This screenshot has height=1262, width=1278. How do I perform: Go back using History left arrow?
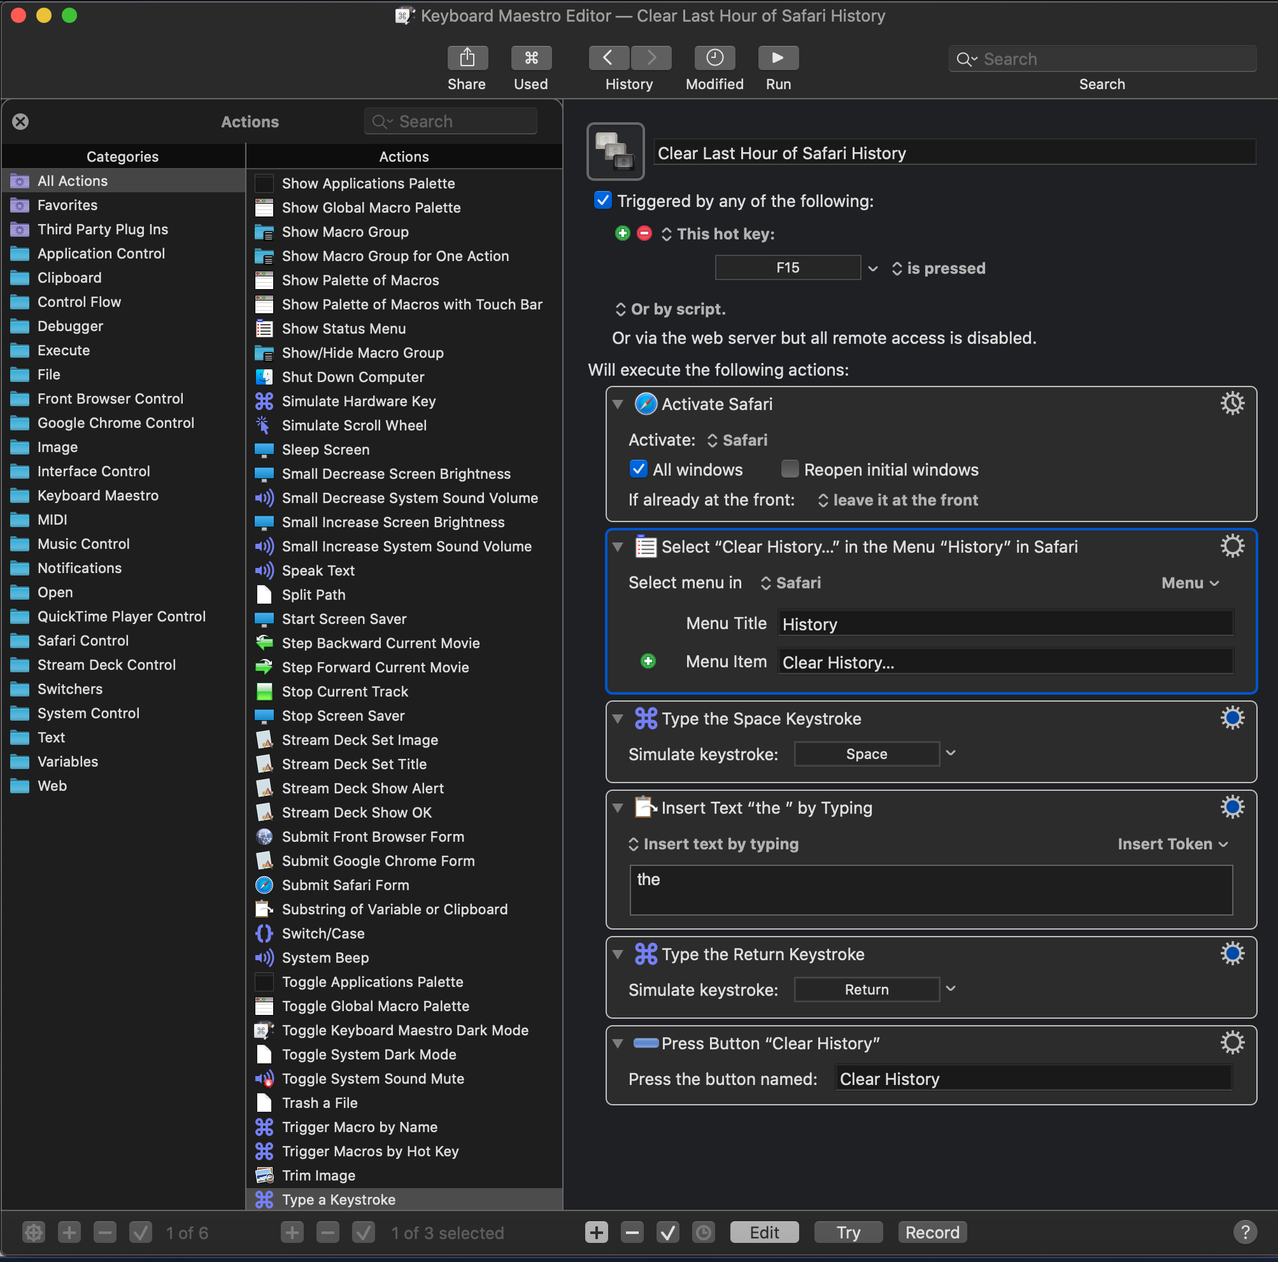pyautogui.click(x=608, y=57)
